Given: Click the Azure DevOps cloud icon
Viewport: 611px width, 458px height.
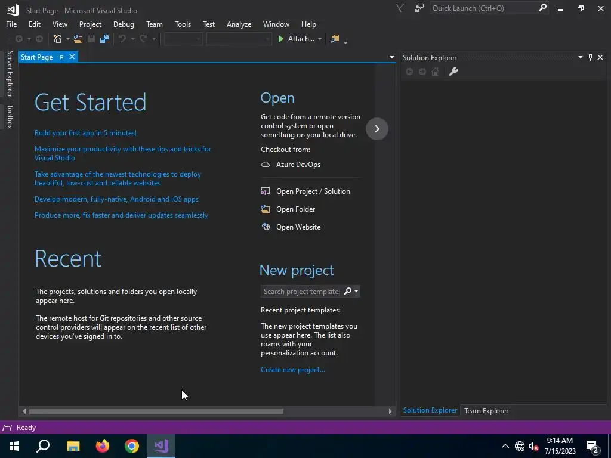Looking at the screenshot, I should click(x=266, y=165).
